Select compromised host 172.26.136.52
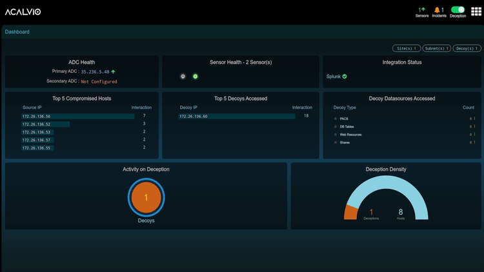 (46, 124)
